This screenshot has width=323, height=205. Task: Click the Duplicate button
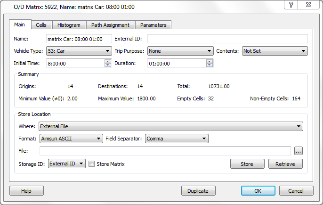click(198, 191)
